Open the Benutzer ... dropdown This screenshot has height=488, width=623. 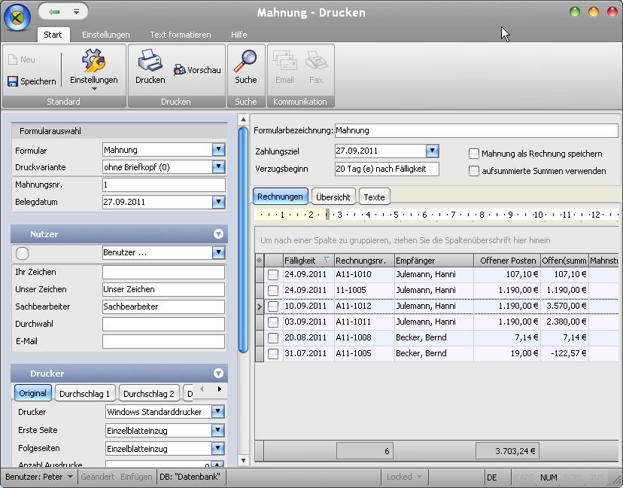(218, 252)
